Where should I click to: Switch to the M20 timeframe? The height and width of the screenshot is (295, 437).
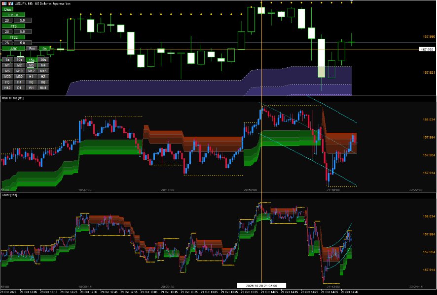7,76
